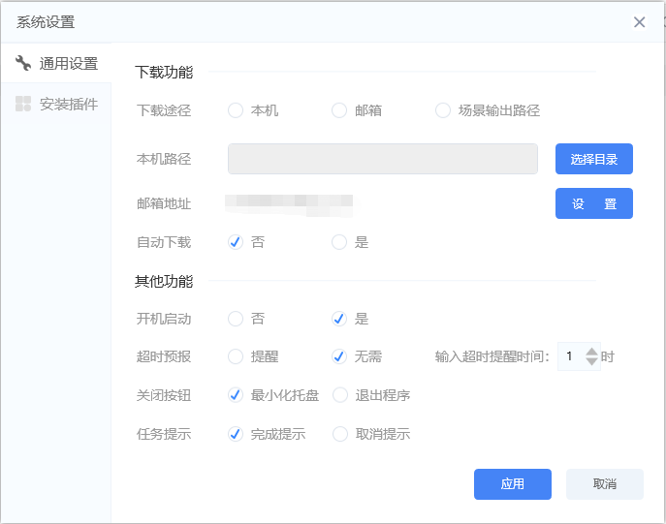Select 提醒 for 超时预报

[x=236, y=356]
